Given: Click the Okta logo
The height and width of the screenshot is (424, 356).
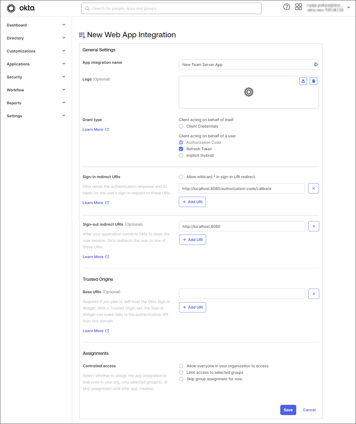Looking at the screenshot, I should click(21, 8).
